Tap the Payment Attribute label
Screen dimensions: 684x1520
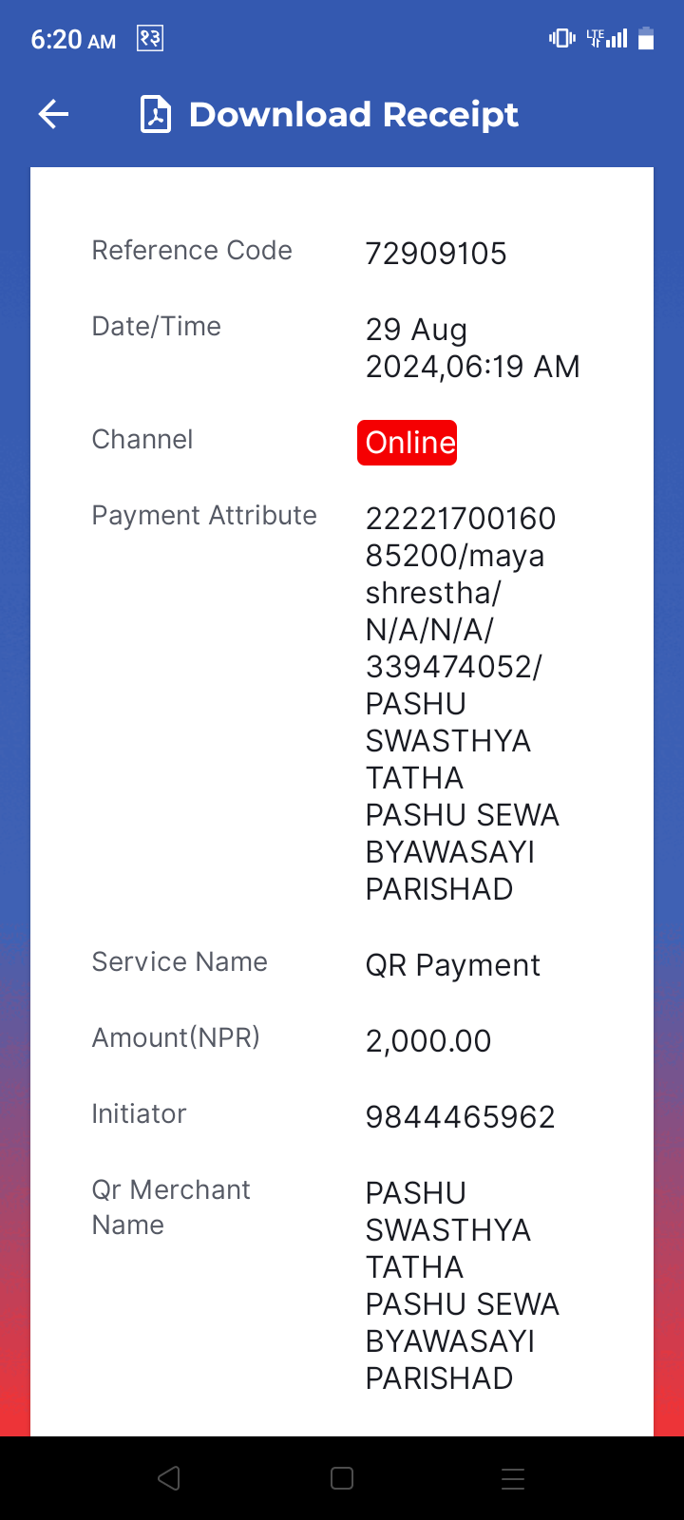click(204, 515)
